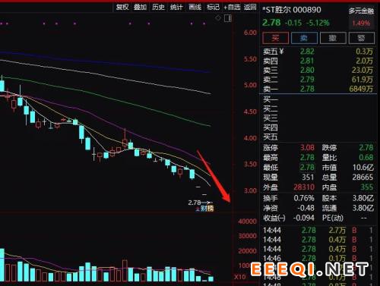Click the 内盘 value 355
The width and height of the screenshot is (380, 286).
point(367,187)
